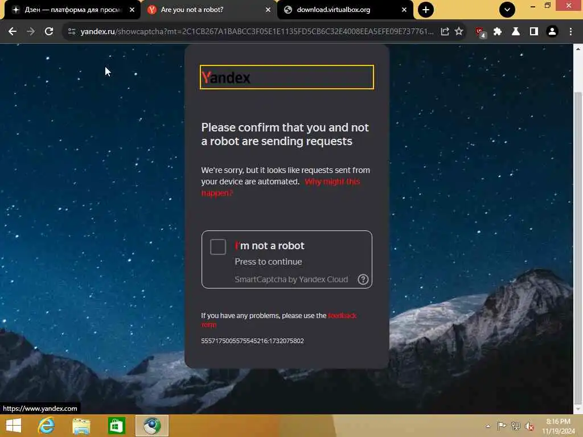Reload the current page

tap(49, 32)
